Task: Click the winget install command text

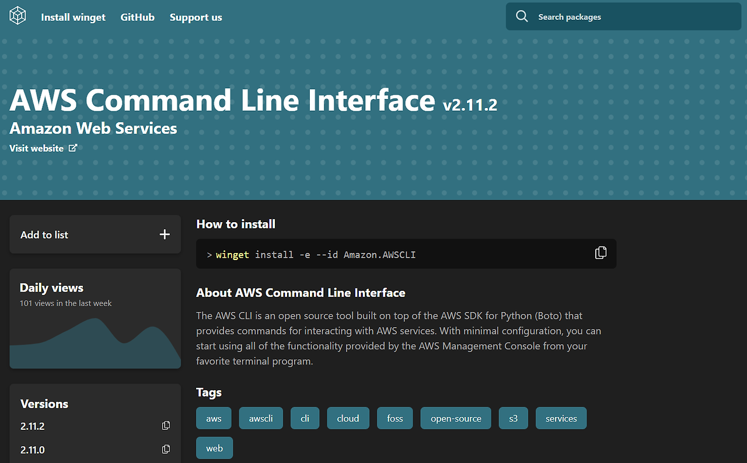Action: pos(316,255)
